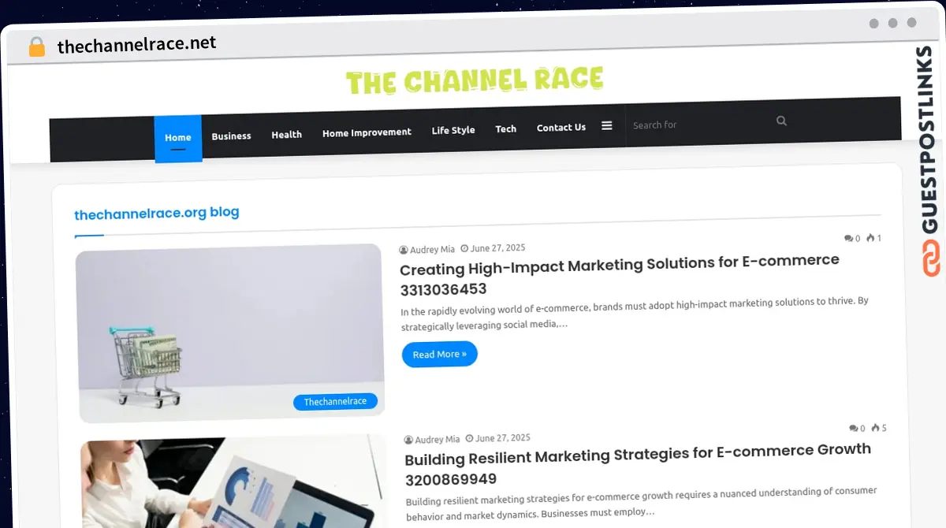Click the author icon beside Audrey Mia, first post
Viewport: 946px width, 528px height.
click(404, 250)
